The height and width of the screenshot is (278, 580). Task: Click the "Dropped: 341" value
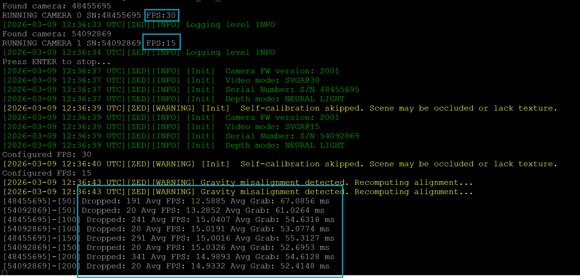116,257
